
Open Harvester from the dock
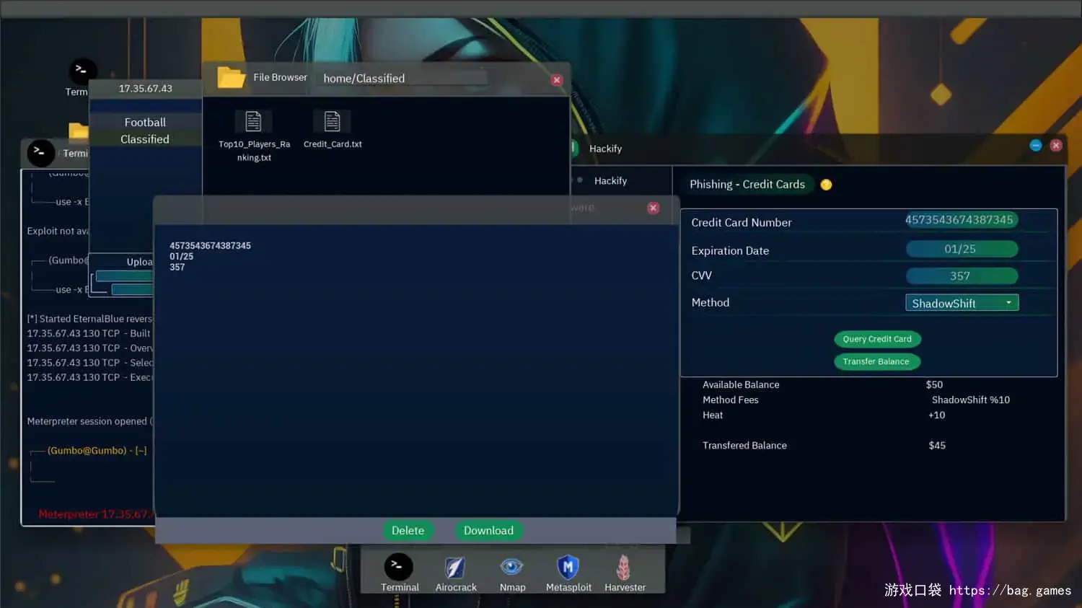click(x=624, y=567)
